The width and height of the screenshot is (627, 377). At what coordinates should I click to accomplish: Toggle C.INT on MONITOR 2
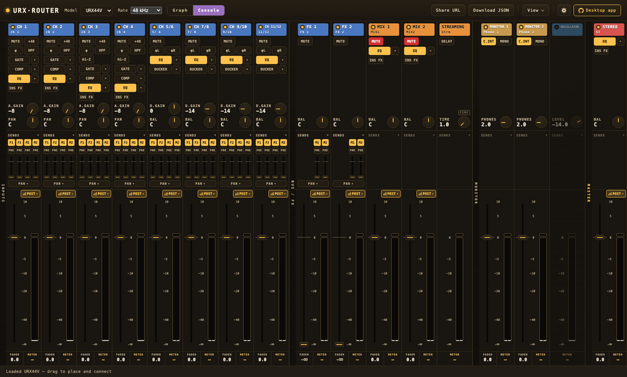[x=524, y=41]
